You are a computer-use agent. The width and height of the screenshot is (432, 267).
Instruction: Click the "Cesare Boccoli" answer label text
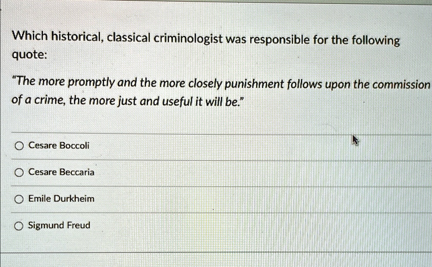point(59,145)
